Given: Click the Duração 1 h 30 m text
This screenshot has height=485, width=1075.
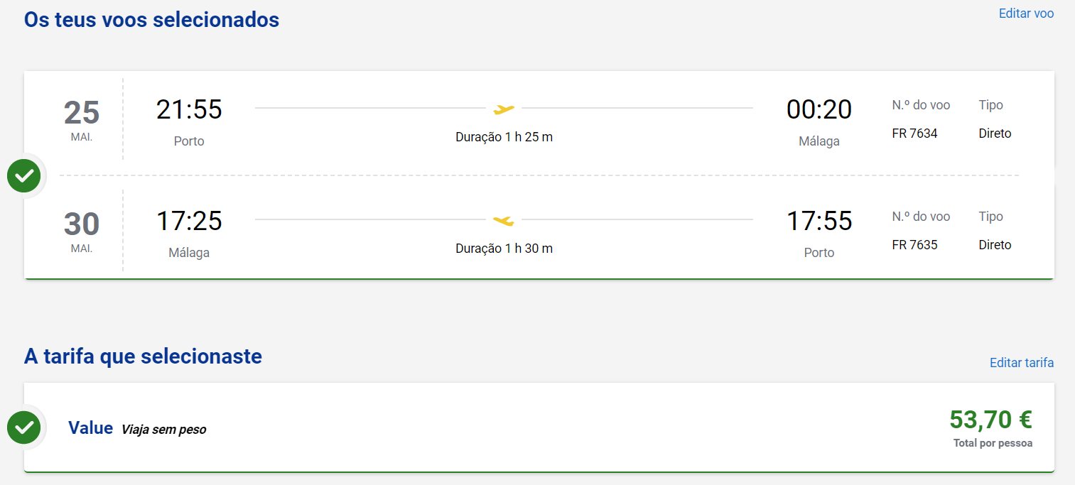Looking at the screenshot, I should tap(504, 249).
